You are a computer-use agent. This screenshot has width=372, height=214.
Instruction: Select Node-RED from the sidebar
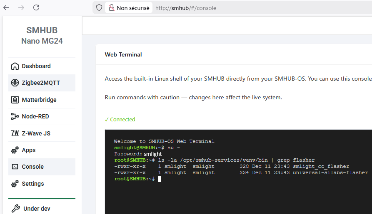pos(42,116)
